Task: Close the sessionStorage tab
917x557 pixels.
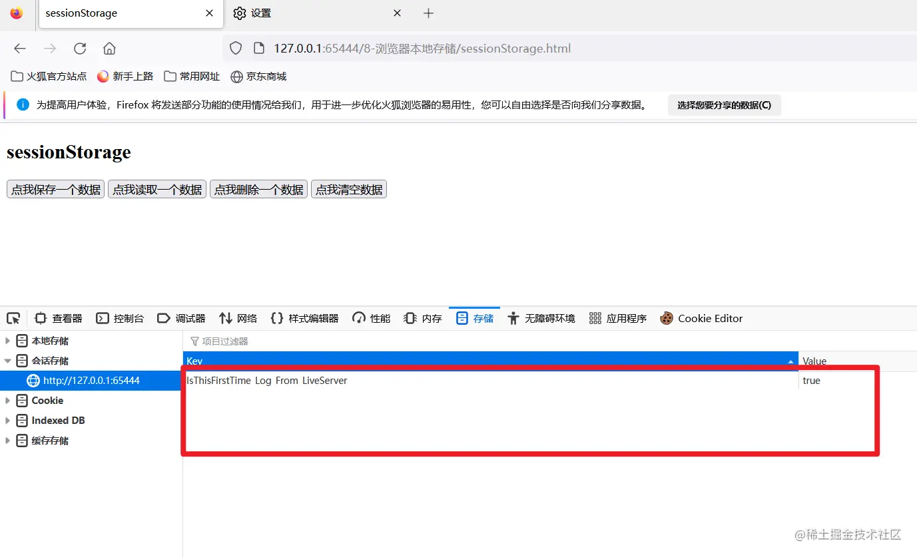Action: click(210, 13)
